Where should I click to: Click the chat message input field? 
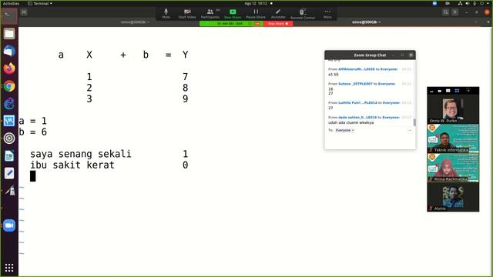click(370, 142)
